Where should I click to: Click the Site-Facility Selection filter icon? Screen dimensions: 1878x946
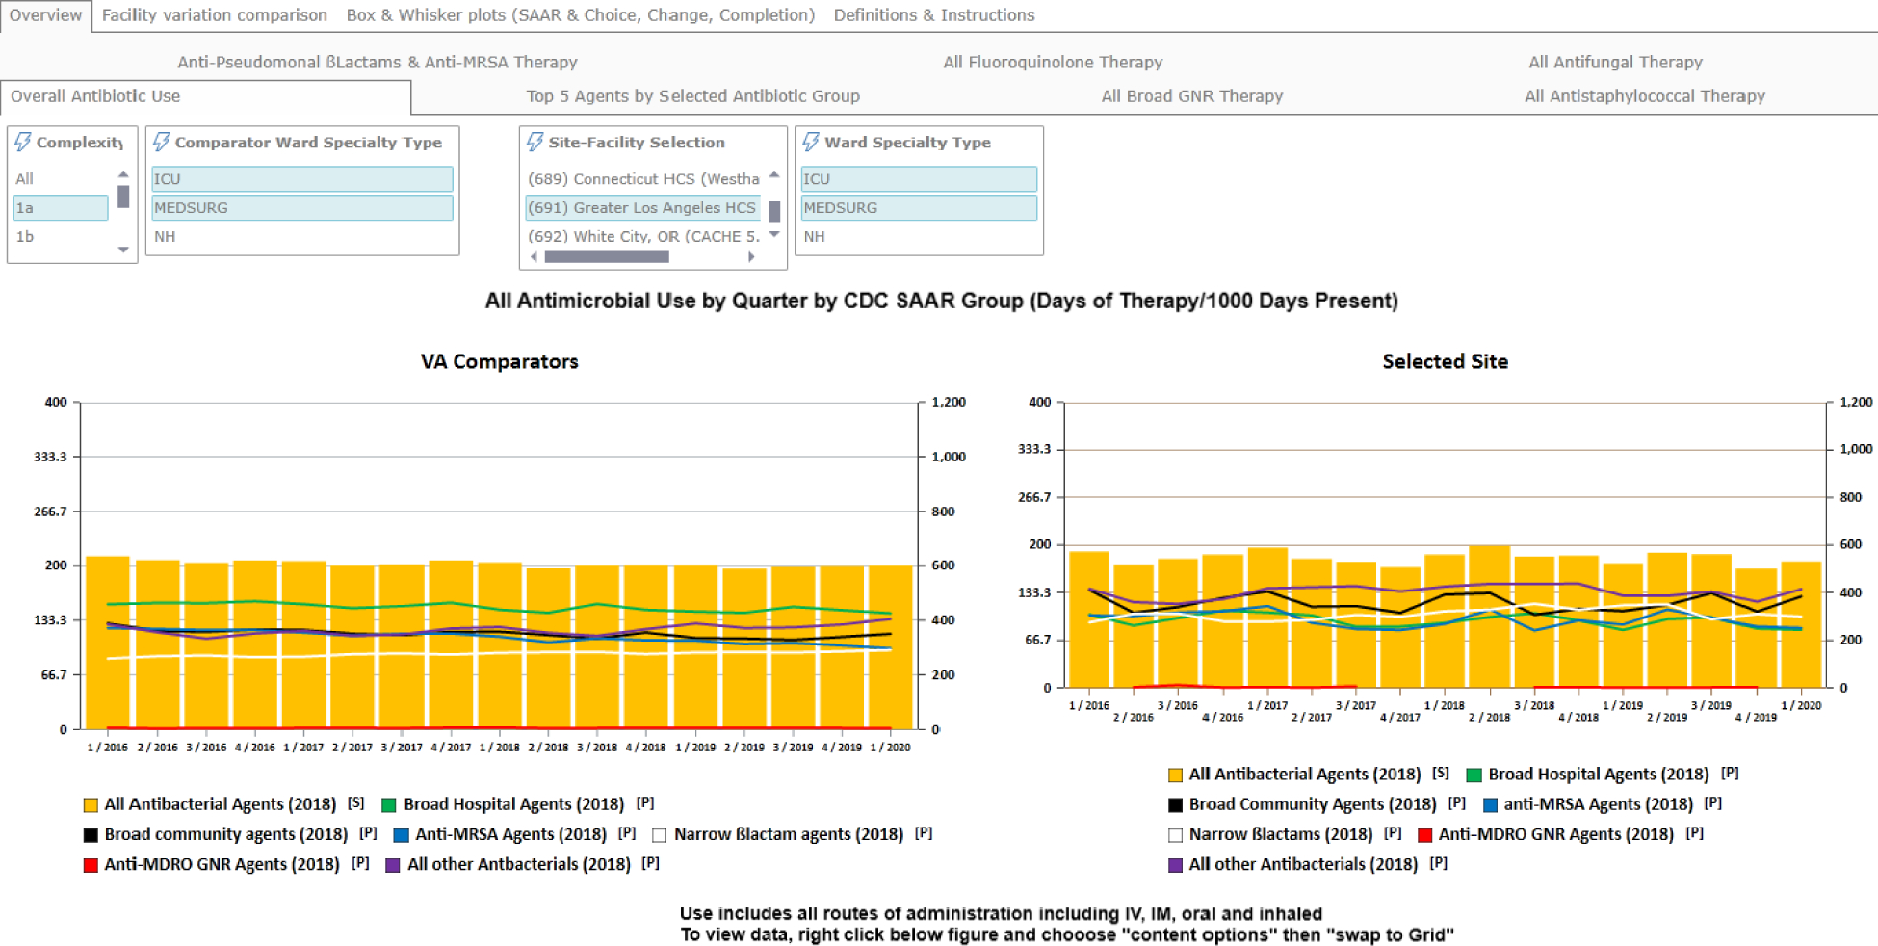pyautogui.click(x=535, y=143)
